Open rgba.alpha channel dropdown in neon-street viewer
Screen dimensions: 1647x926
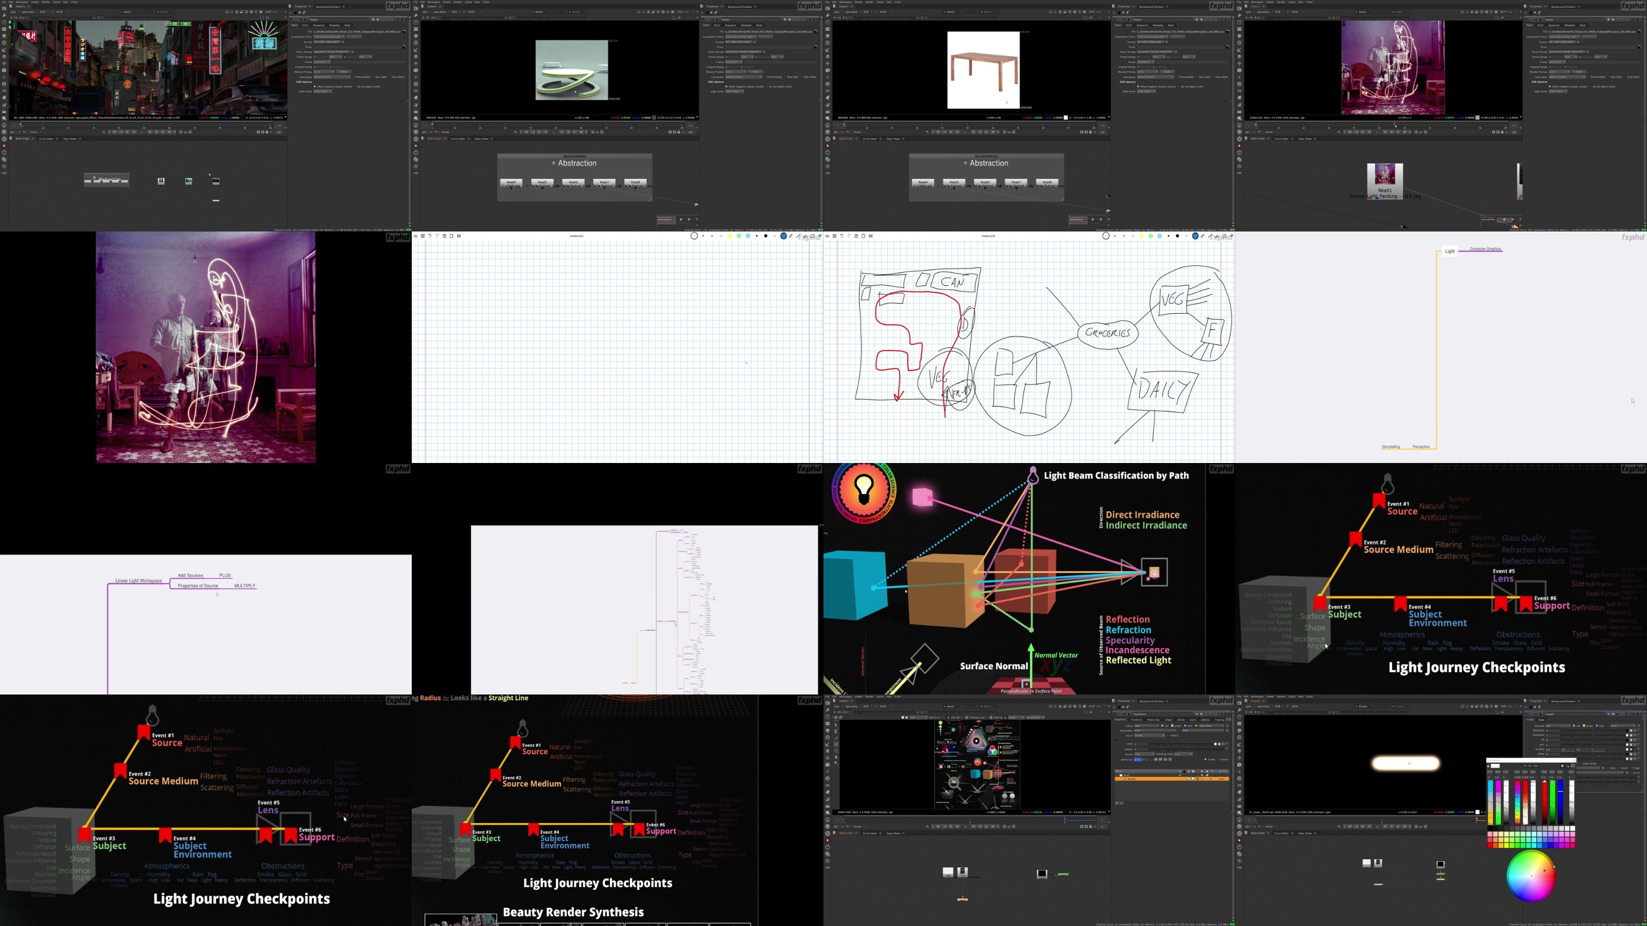pos(29,11)
